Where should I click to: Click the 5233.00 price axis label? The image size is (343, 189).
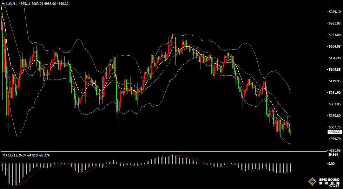point(335,35)
